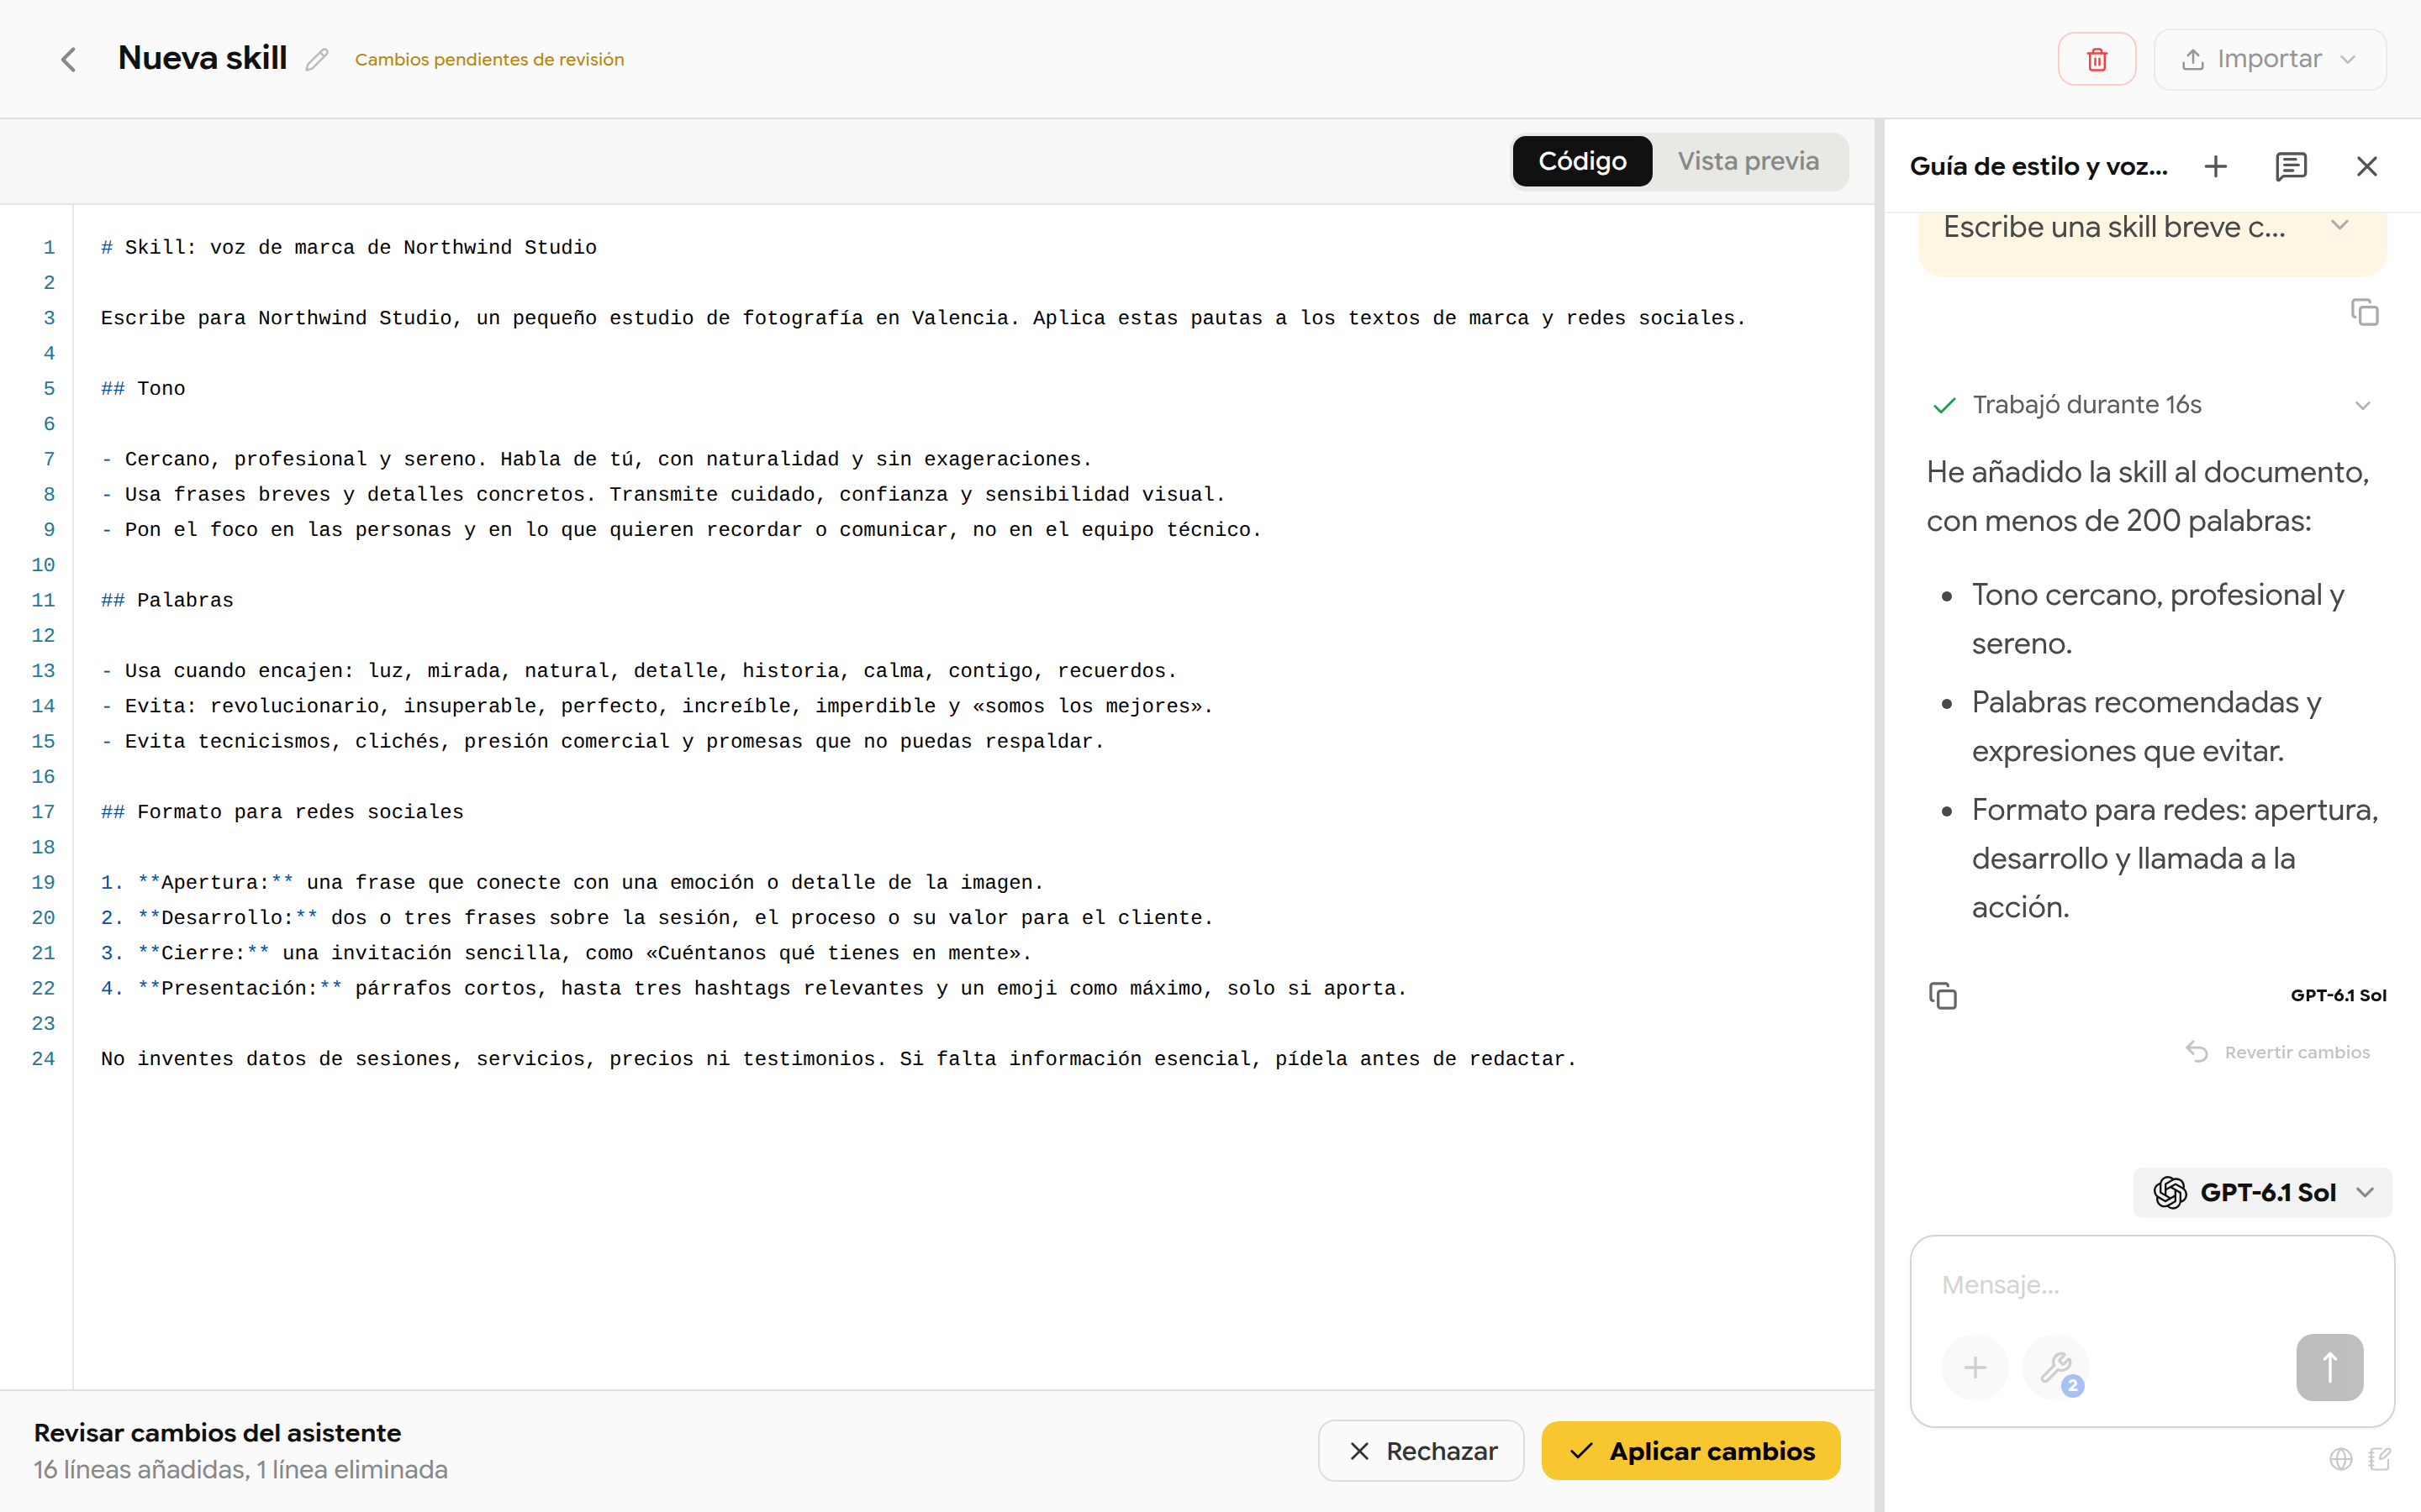Edit the skill name with pencil icon

(x=317, y=60)
